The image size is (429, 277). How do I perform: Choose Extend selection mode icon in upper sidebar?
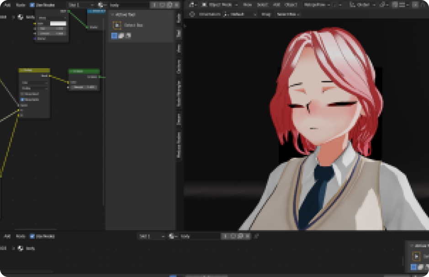pos(121,35)
